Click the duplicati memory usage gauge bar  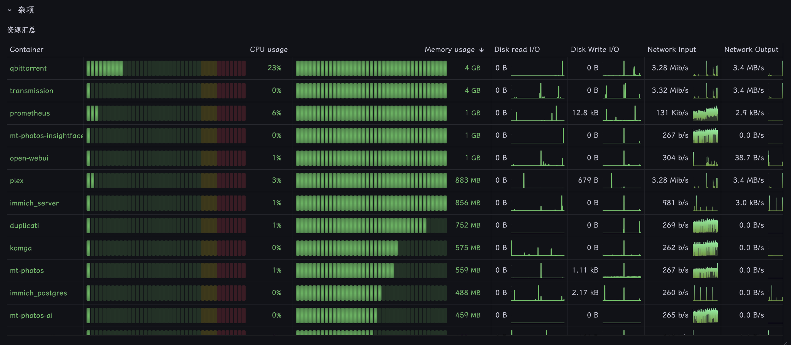[371, 225]
